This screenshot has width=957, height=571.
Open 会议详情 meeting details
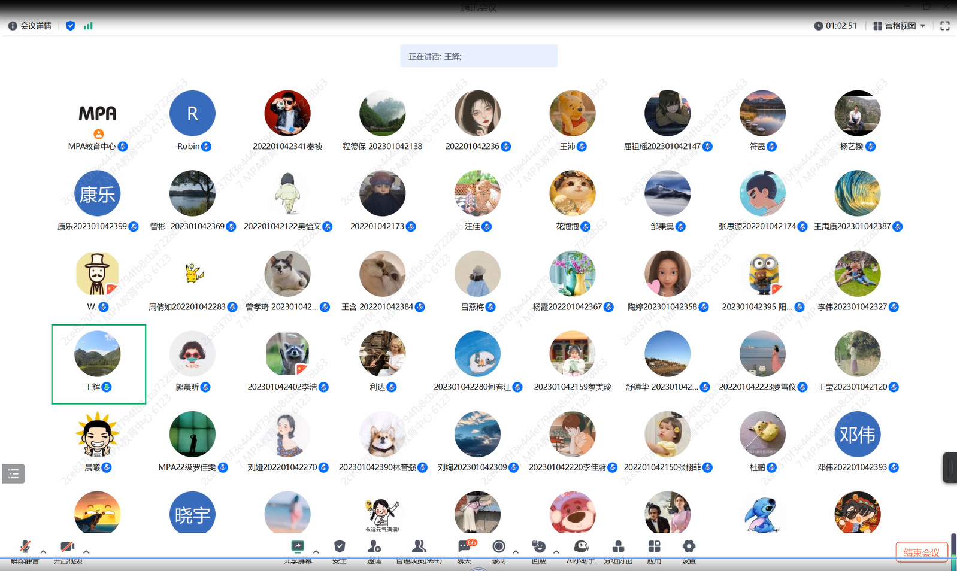(30, 26)
